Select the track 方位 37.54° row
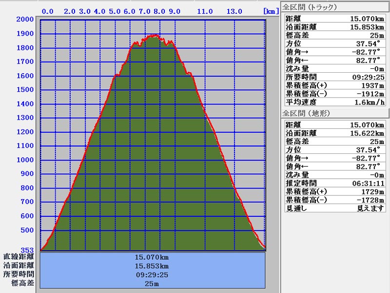This screenshot has width=390, height=293. 335,44
